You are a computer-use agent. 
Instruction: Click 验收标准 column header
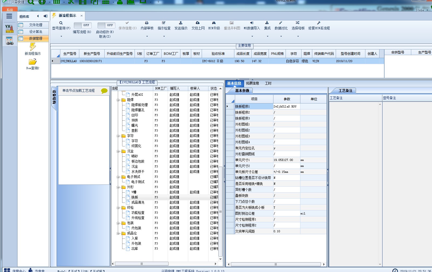[x=218, y=53]
